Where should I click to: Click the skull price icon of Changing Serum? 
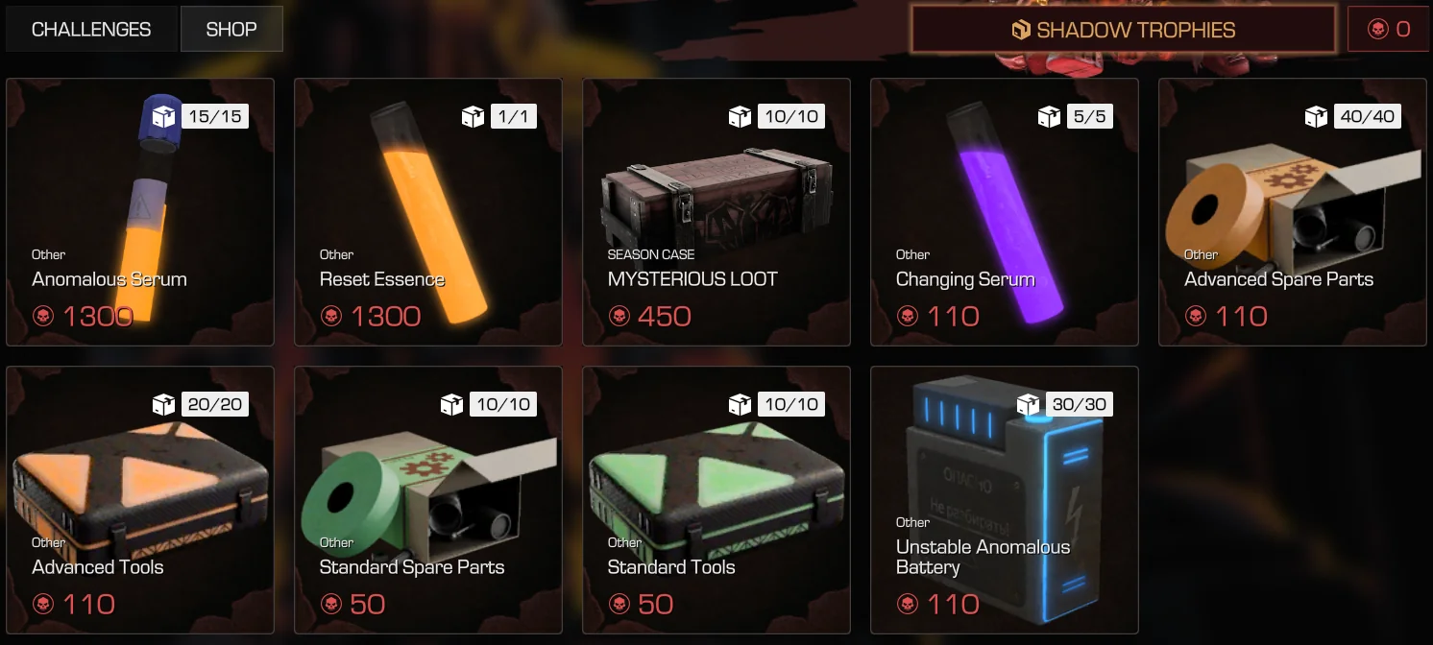coord(908,316)
